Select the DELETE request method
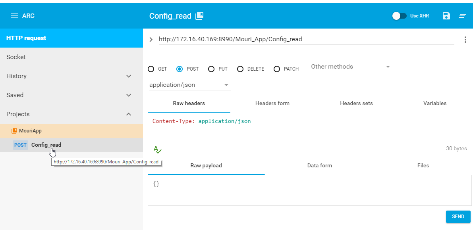The height and width of the screenshot is (230, 473). pos(240,69)
